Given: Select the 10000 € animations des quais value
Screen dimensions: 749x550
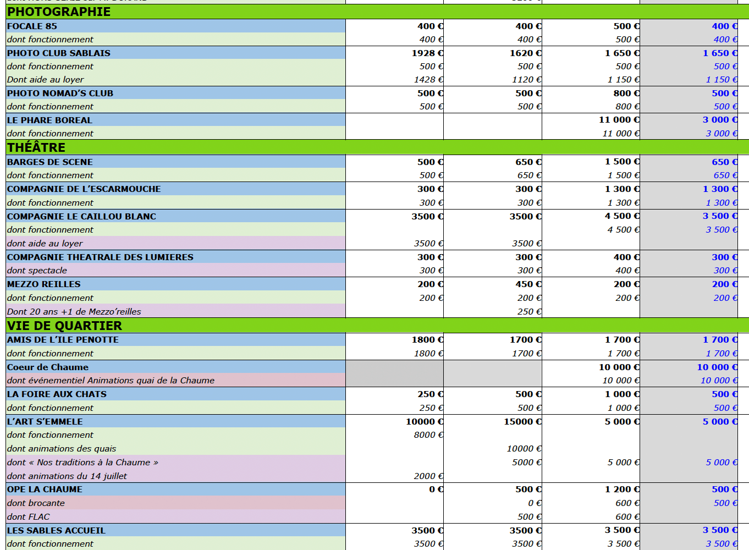Looking at the screenshot, I should 524,448.
